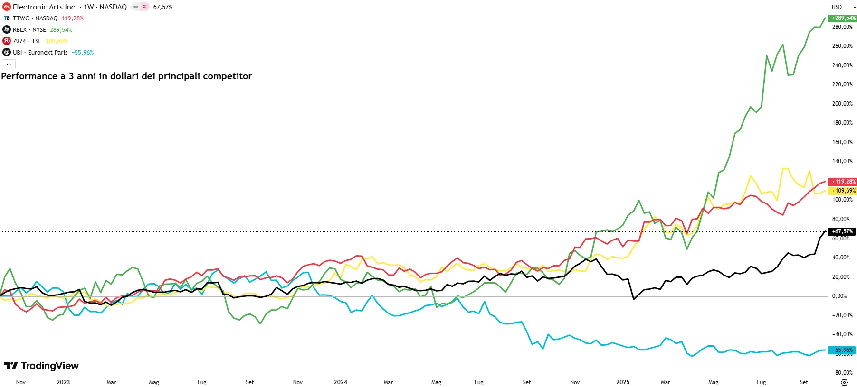Click the Electronic Arts Inc. symbol title
The height and width of the screenshot is (387, 857).
tap(45, 7)
